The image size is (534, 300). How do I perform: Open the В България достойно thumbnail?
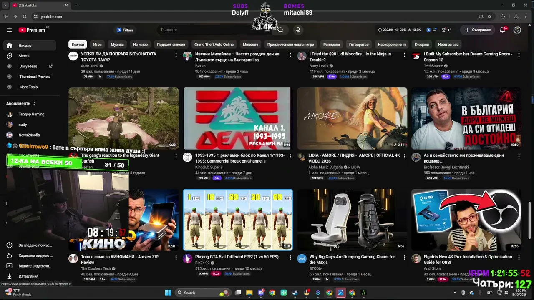466,118
